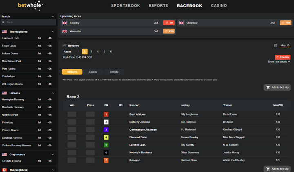
Task: Toggle Win box for Rosezan
Action: pyautogui.click(x=72, y=160)
